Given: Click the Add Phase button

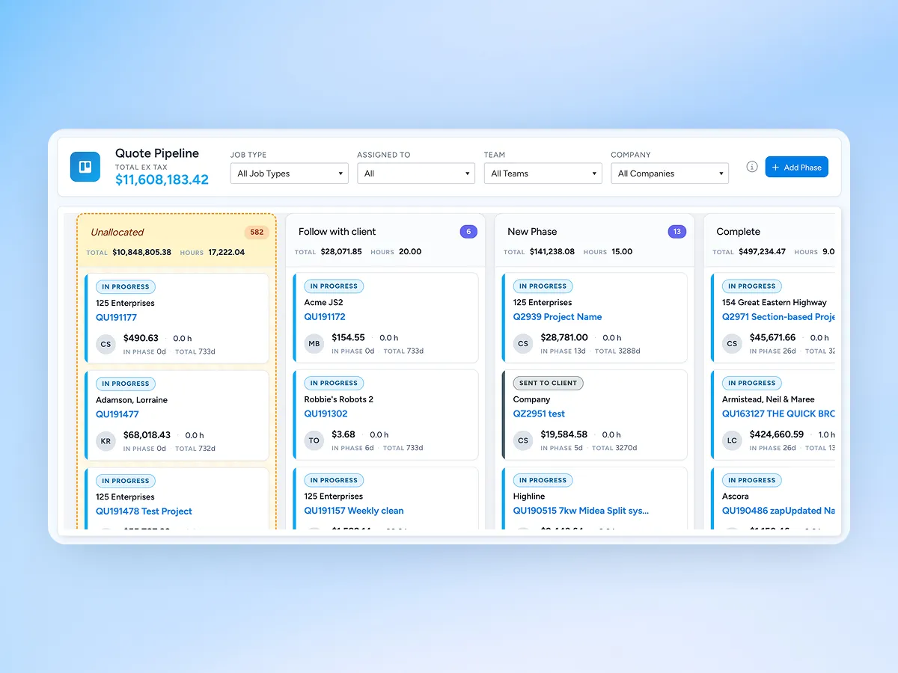Looking at the screenshot, I should tap(796, 167).
